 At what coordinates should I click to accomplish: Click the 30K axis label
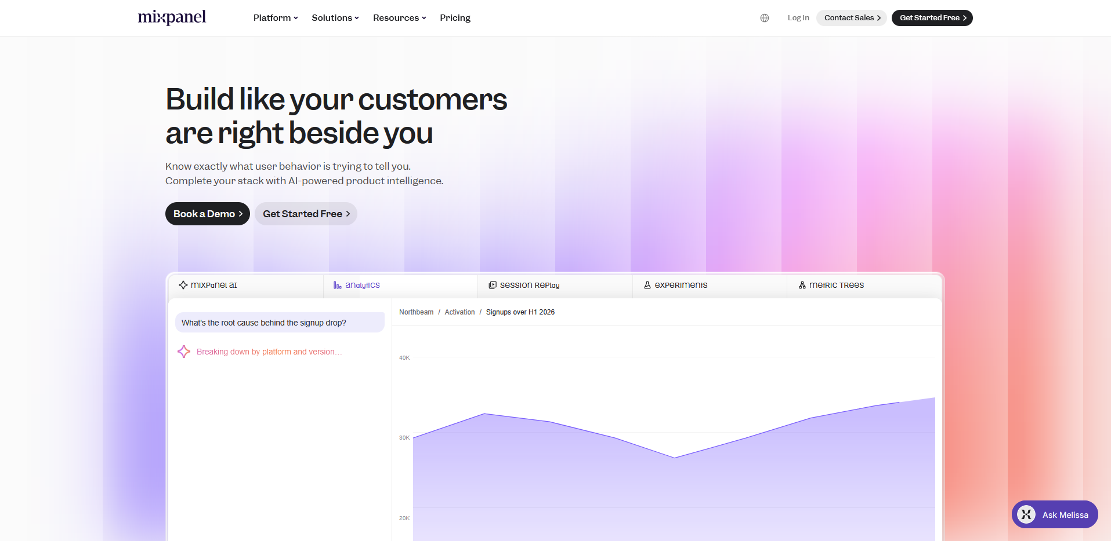pyautogui.click(x=404, y=438)
